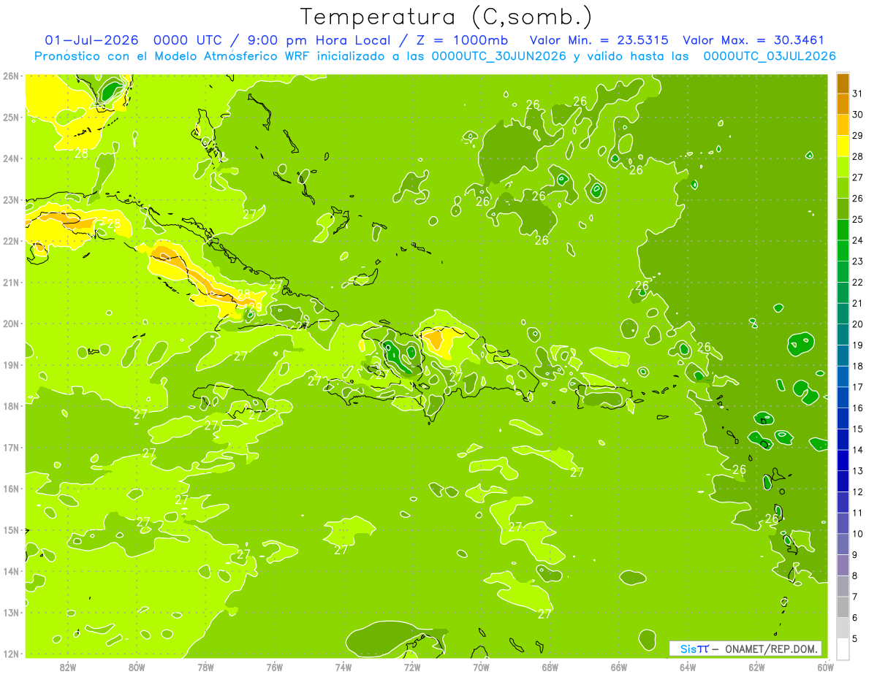877x677 pixels.
Task: Click the longitude axis label 60W
Action: tap(826, 666)
